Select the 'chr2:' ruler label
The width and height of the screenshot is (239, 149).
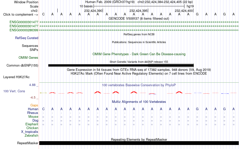pos(34,11)
